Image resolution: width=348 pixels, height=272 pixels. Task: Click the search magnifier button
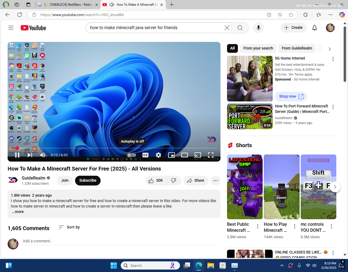[240, 28]
